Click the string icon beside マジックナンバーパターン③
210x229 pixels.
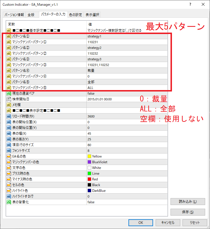(x=9, y=65)
